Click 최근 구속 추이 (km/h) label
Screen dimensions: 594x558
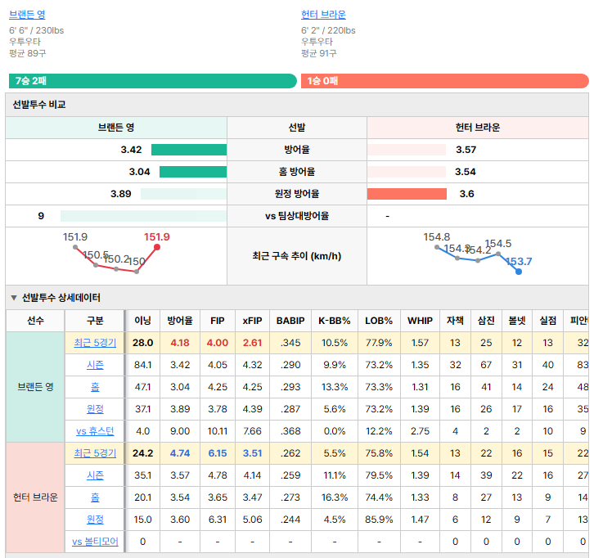[x=297, y=256]
